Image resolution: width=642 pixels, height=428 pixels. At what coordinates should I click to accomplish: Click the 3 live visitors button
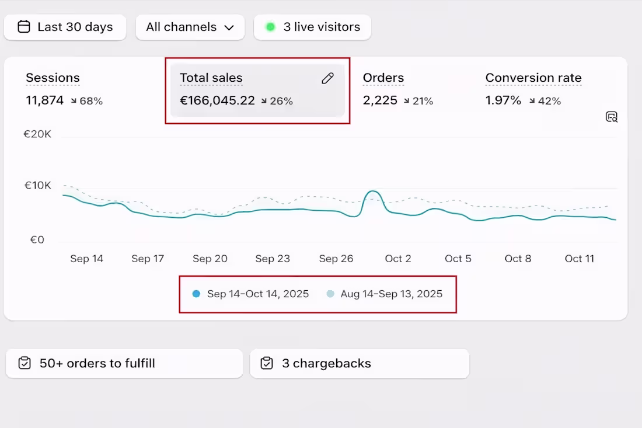point(312,27)
